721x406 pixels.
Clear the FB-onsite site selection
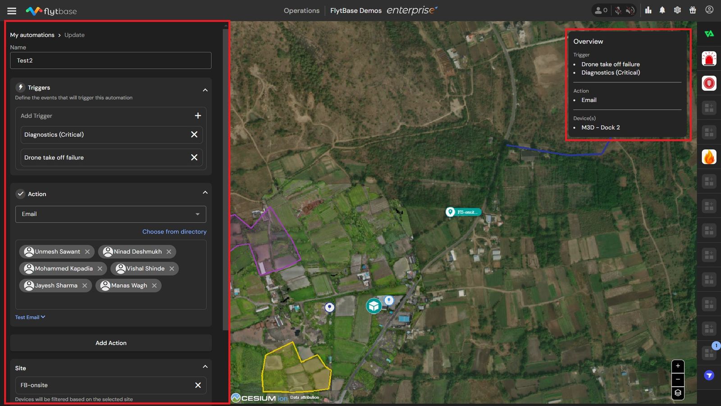(198, 385)
